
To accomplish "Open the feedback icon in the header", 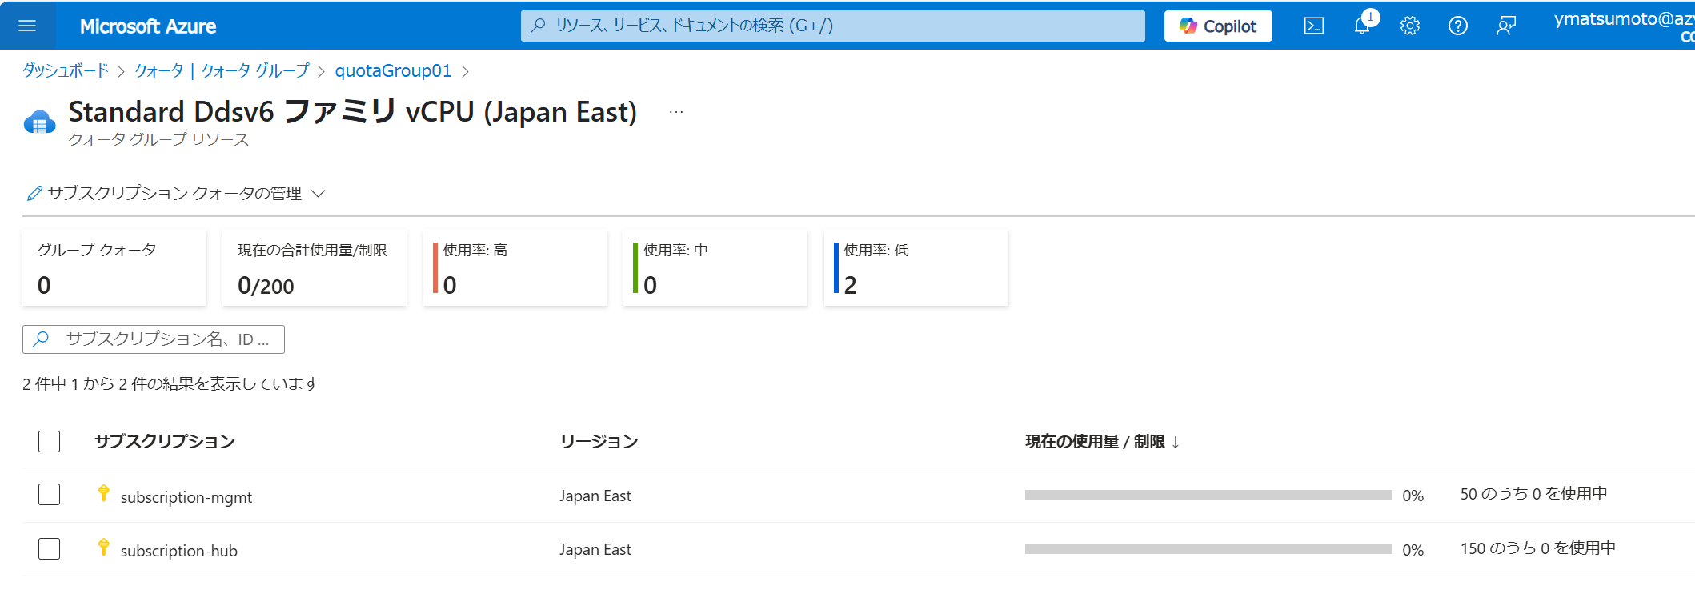I will 1506,26.
